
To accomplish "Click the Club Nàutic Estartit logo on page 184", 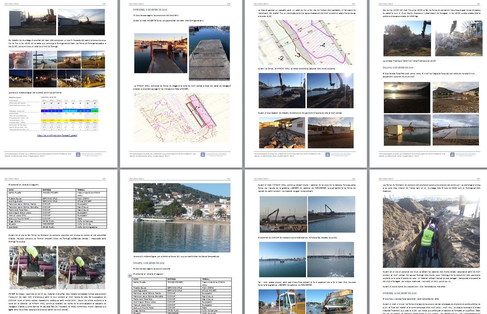I will 340,154.
